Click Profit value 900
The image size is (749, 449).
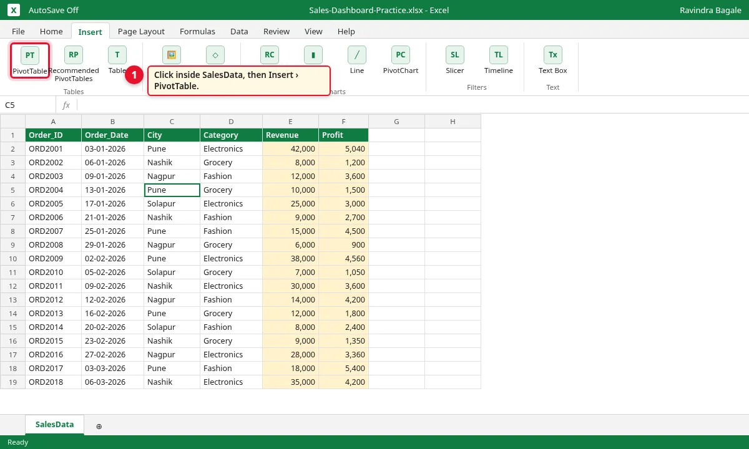tap(343, 244)
